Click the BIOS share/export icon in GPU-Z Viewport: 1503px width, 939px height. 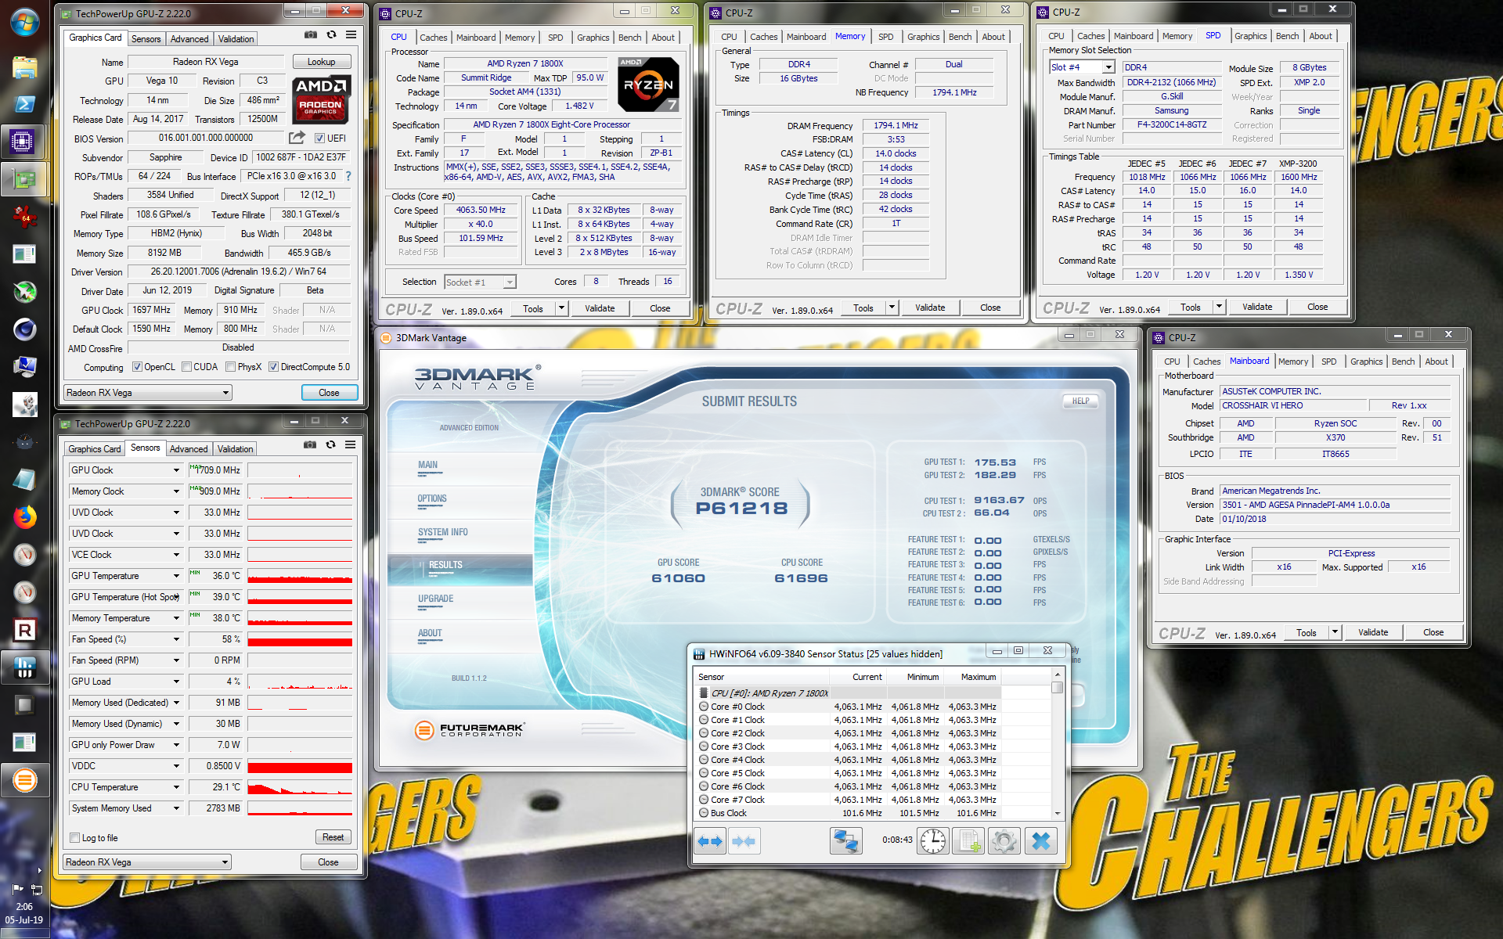point(297,138)
